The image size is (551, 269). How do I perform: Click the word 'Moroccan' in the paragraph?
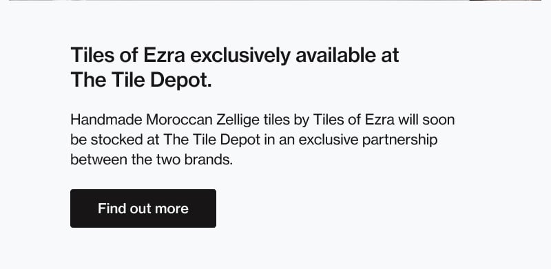[x=179, y=120]
